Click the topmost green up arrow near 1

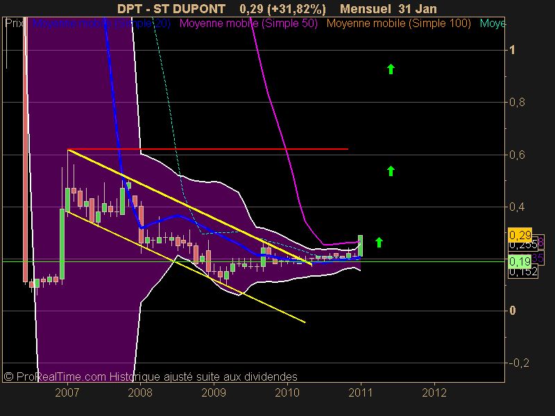click(x=391, y=69)
